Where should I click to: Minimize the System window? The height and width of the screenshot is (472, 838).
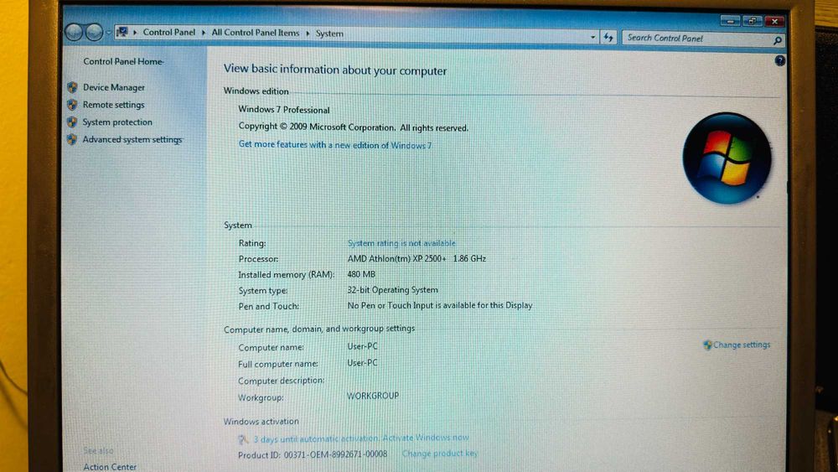coord(730,21)
